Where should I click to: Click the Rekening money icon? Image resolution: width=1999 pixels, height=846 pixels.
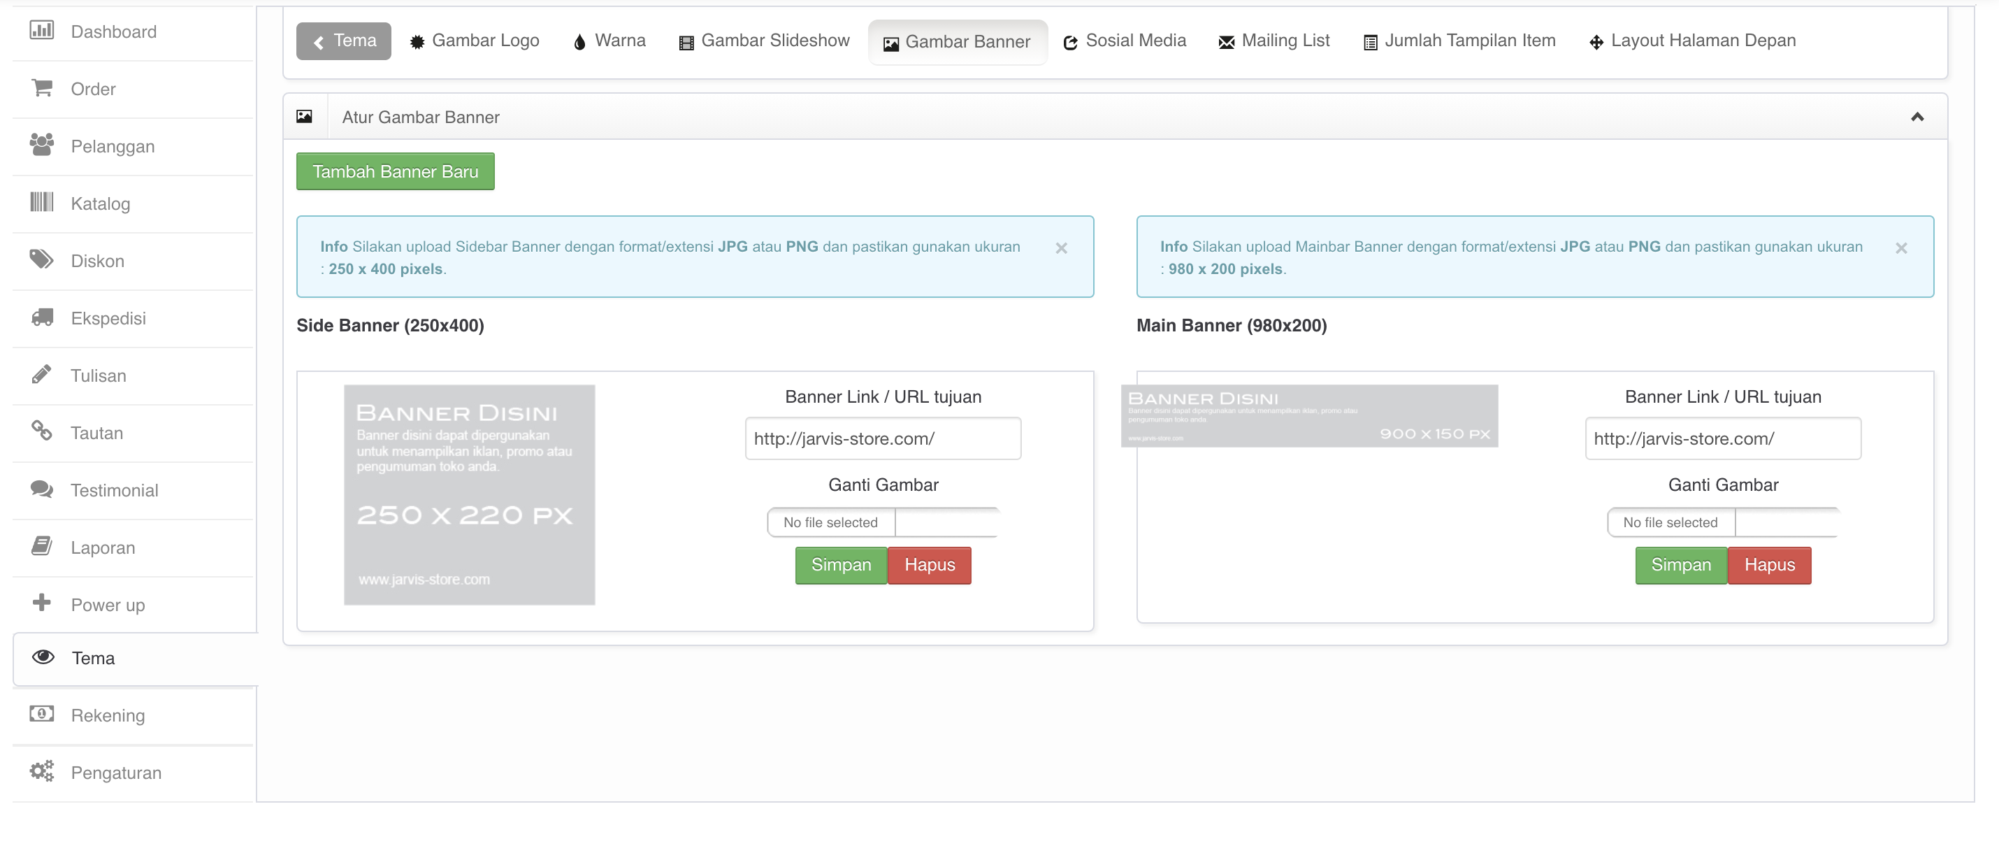[41, 714]
